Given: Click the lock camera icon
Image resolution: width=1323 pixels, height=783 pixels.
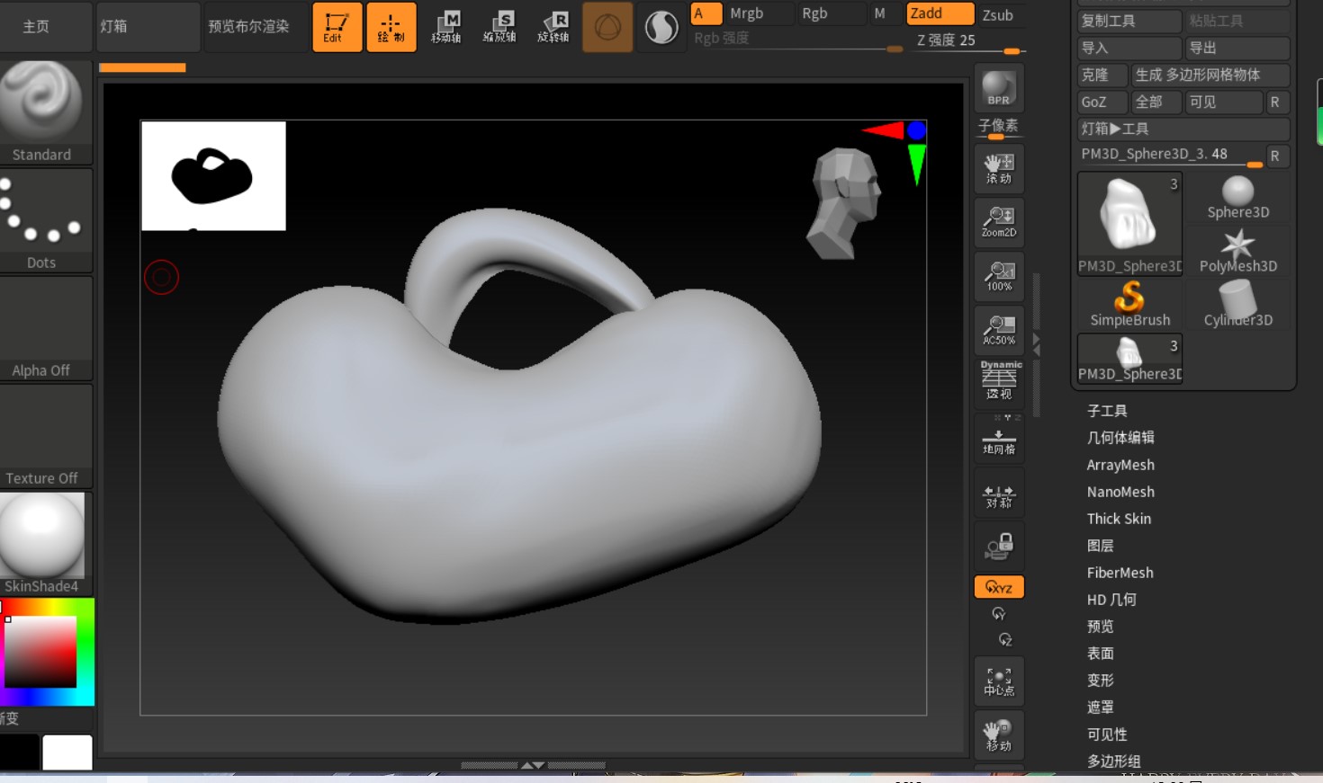Looking at the screenshot, I should click(x=999, y=546).
